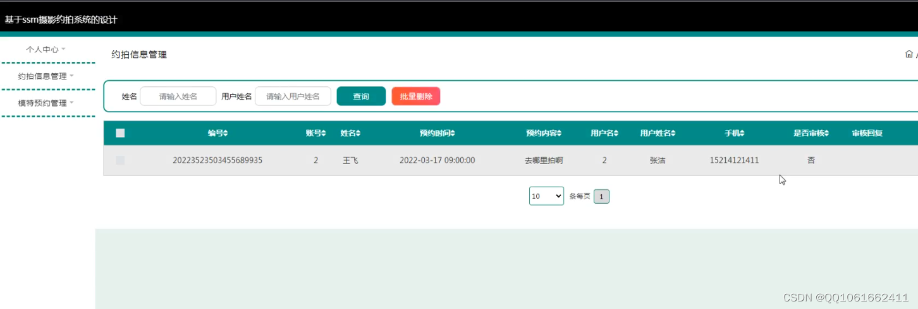This screenshot has height=309, width=918.
Task: Click the 张洁 user name cell
Action: [x=658, y=161]
